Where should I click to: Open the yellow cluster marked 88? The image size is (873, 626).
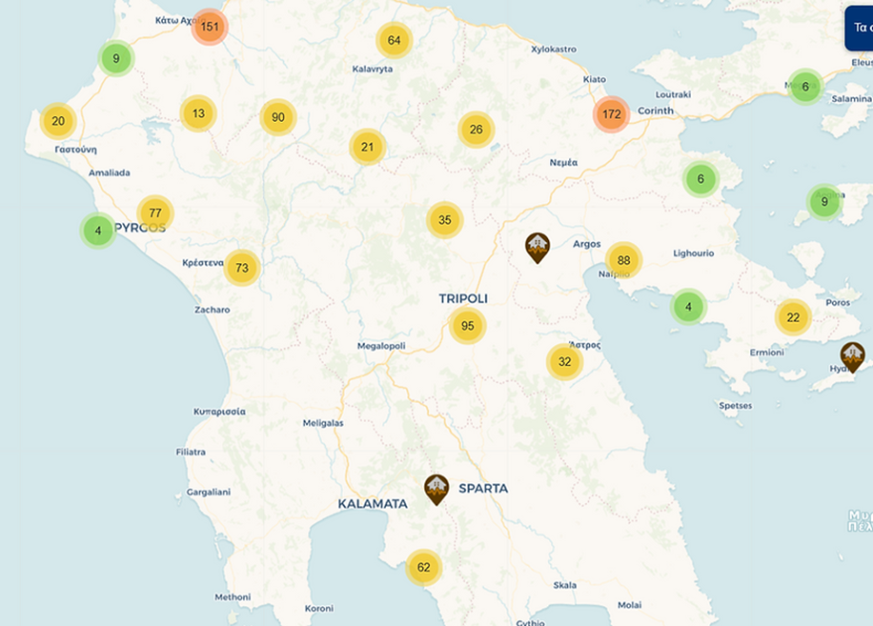(623, 260)
